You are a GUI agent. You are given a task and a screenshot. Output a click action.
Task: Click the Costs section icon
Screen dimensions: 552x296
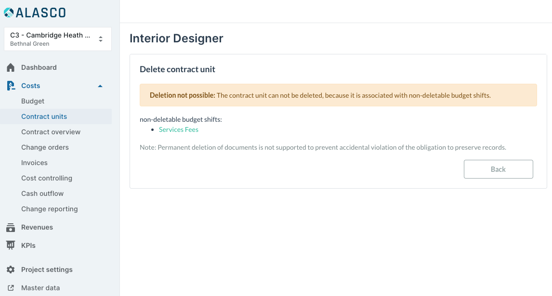tap(11, 86)
